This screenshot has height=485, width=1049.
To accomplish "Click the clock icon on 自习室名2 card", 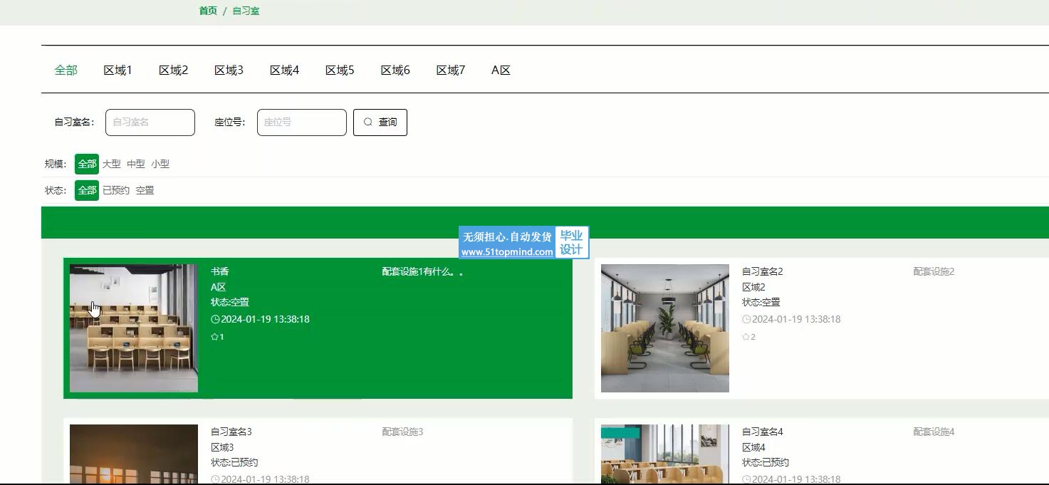I will pos(746,319).
